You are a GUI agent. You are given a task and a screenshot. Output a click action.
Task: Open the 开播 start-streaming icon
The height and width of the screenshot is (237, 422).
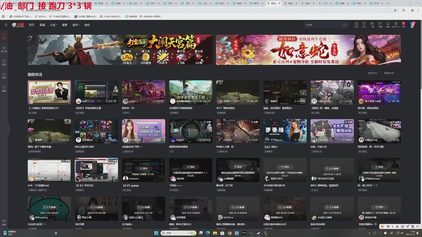click(x=380, y=25)
